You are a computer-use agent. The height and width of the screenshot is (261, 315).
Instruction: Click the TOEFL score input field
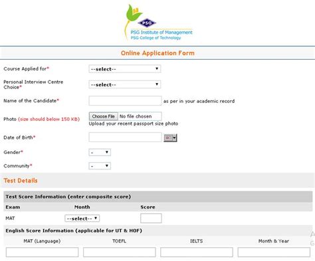click(120, 252)
